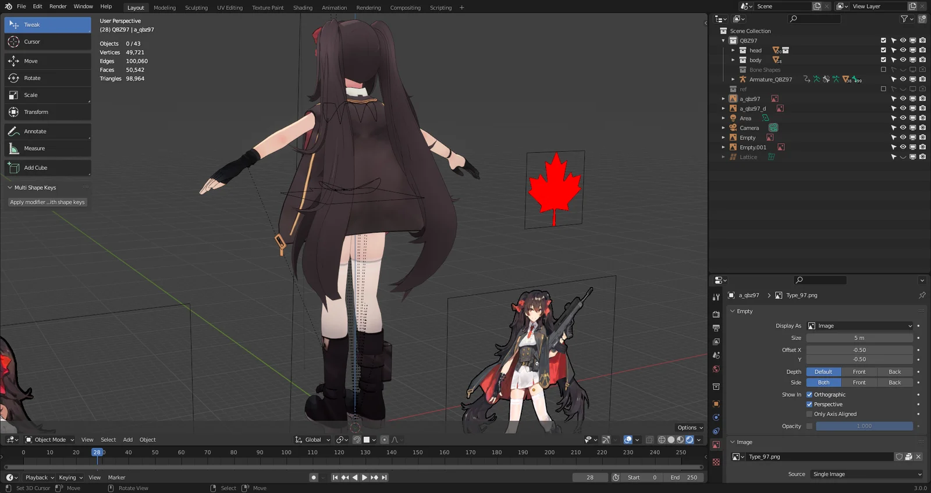Switch to the UV Editing workspace tab
Image resolution: width=931 pixels, height=493 pixels.
(x=230, y=8)
